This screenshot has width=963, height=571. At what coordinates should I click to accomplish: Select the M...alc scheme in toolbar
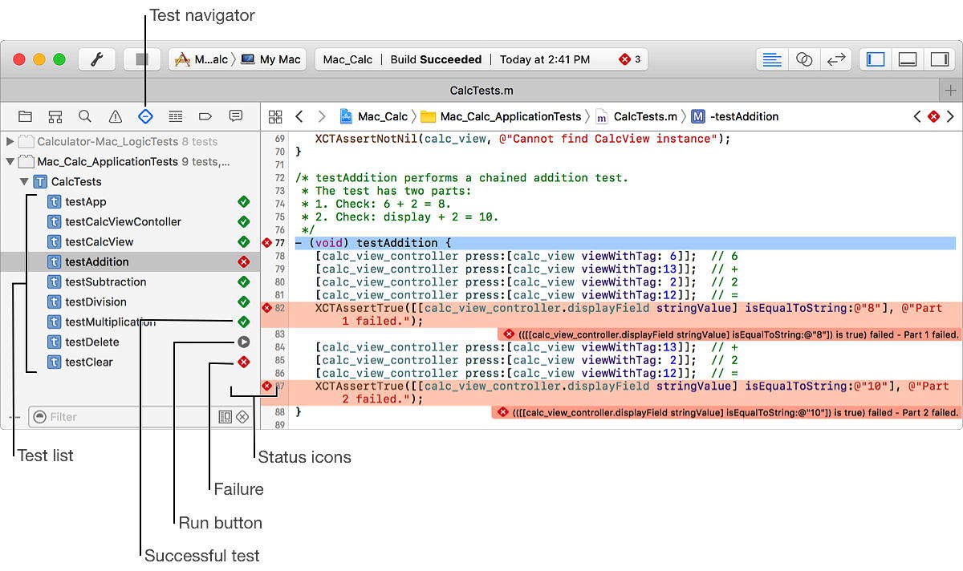tap(202, 59)
